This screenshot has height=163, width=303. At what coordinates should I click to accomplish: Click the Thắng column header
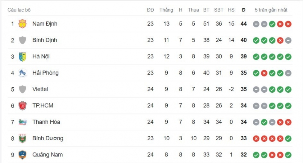[166, 10]
